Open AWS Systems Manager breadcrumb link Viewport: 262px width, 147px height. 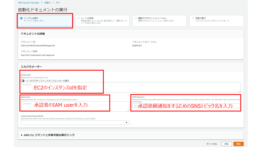tap(28, 2)
